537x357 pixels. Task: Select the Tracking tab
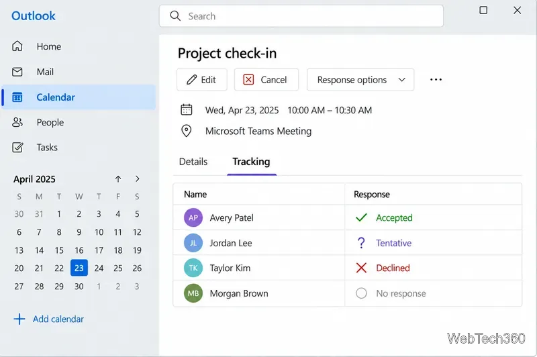pyautogui.click(x=251, y=162)
